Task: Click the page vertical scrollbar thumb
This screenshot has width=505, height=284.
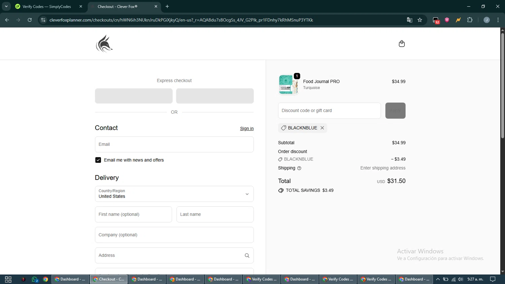Action: pos(502,86)
